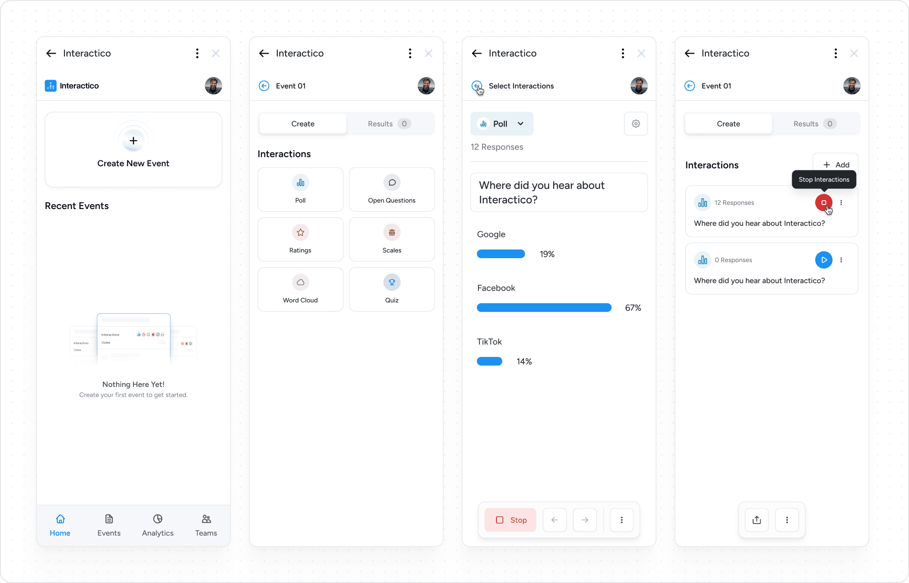Click the share icon at bottom
The width and height of the screenshot is (909, 583).
(x=757, y=520)
